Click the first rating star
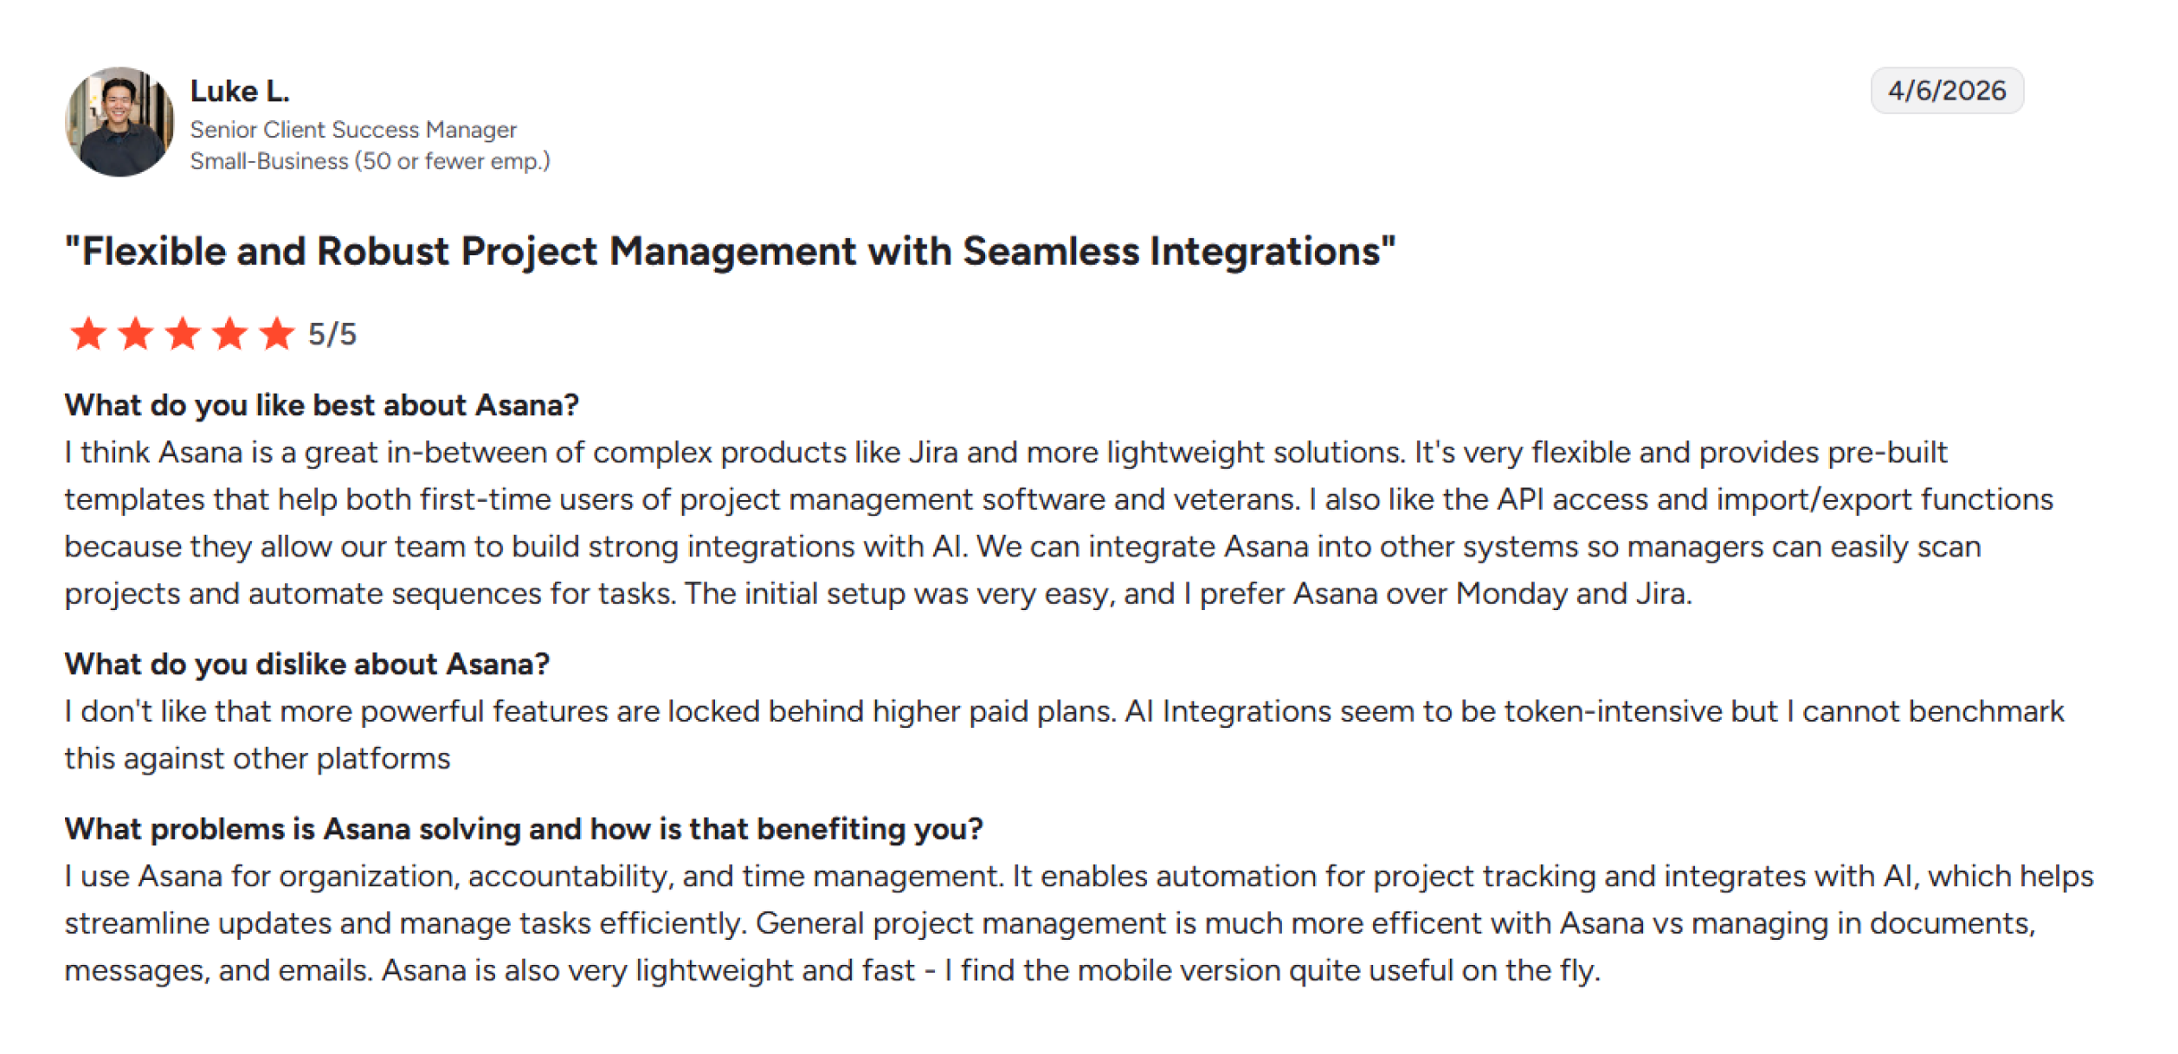This screenshot has height=1054, width=2178. coord(88,334)
